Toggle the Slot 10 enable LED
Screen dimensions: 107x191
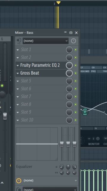pos(76,120)
